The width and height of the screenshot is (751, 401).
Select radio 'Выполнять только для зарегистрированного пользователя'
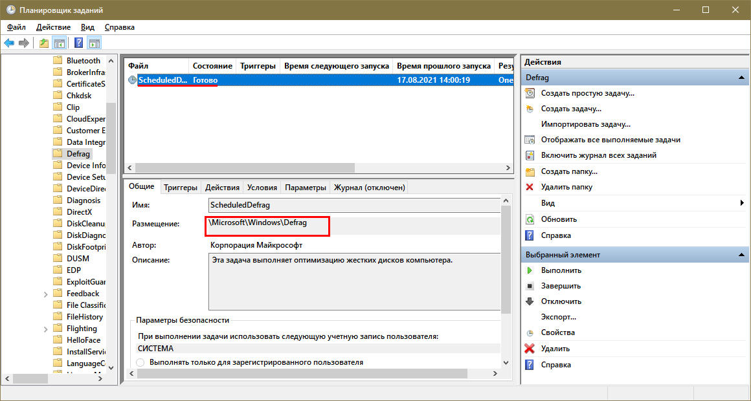pyautogui.click(x=140, y=363)
